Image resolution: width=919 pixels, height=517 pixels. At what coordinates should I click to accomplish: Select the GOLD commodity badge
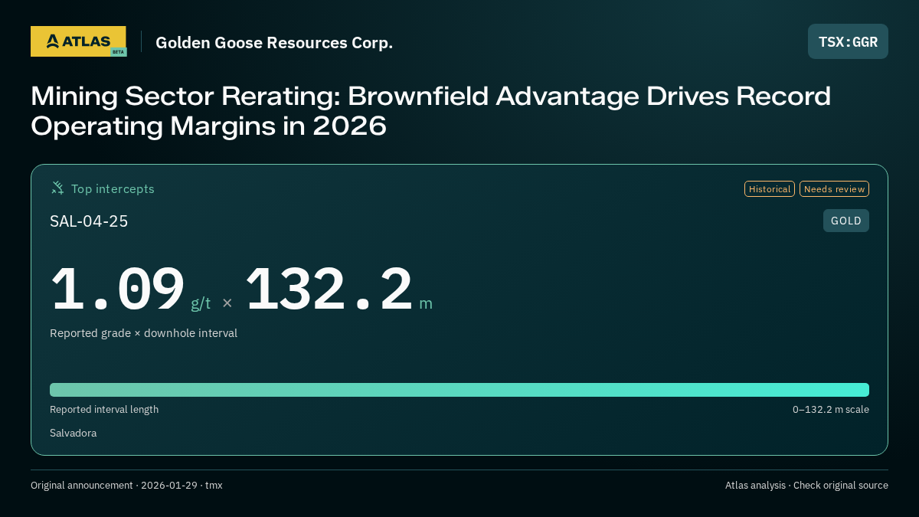coord(846,221)
